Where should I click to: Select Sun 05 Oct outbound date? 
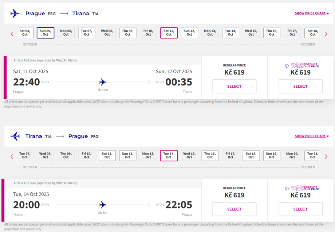(x=46, y=33)
